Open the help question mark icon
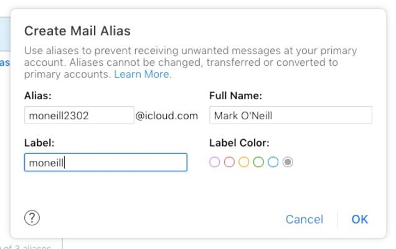Image resolution: width=396 pixels, height=249 pixels. pyautogui.click(x=32, y=218)
